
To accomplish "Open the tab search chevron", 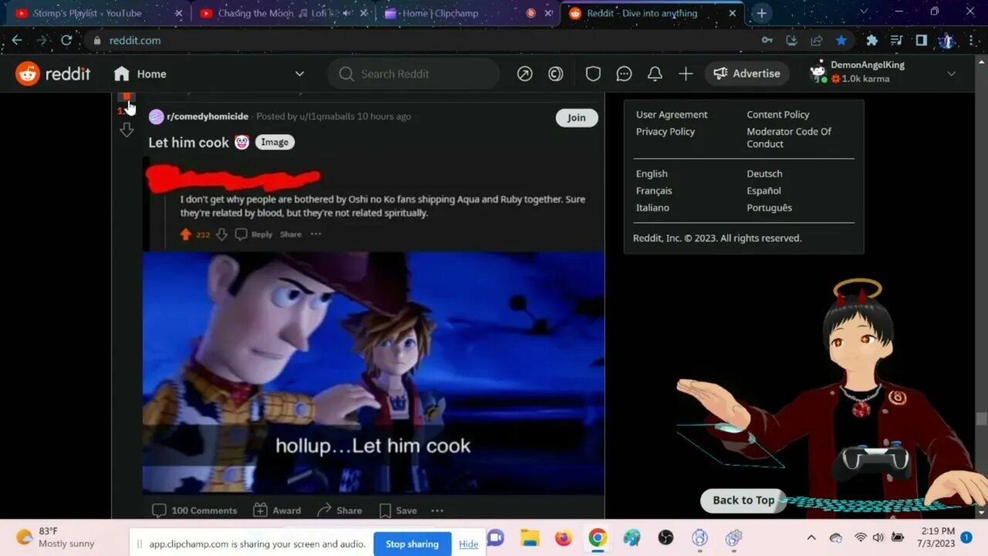I will click(864, 12).
